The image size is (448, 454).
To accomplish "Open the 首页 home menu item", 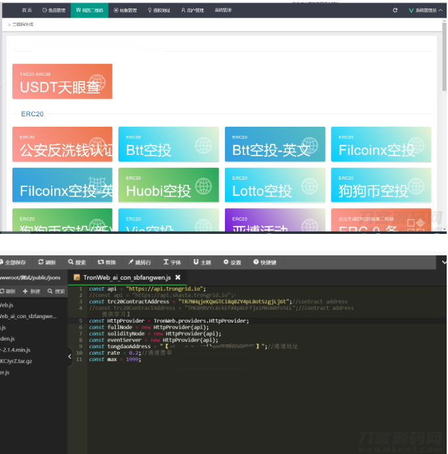I will (x=27, y=10).
